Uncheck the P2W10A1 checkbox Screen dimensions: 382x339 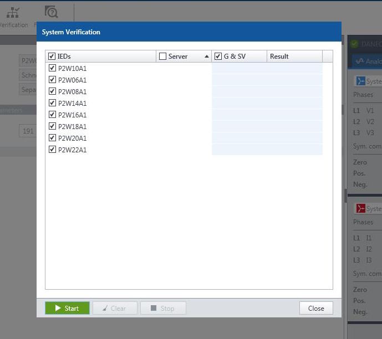coord(52,68)
